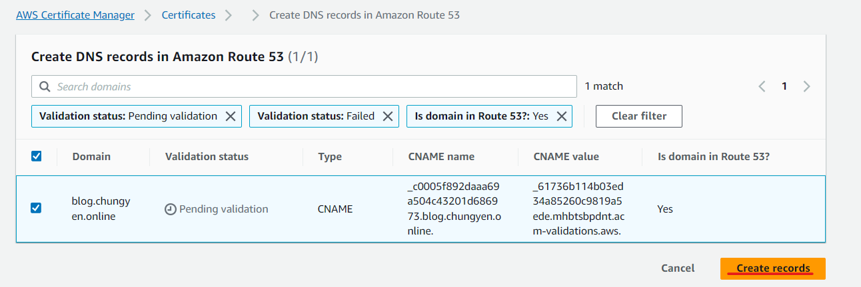Focus the Search domains input field

pos(304,86)
